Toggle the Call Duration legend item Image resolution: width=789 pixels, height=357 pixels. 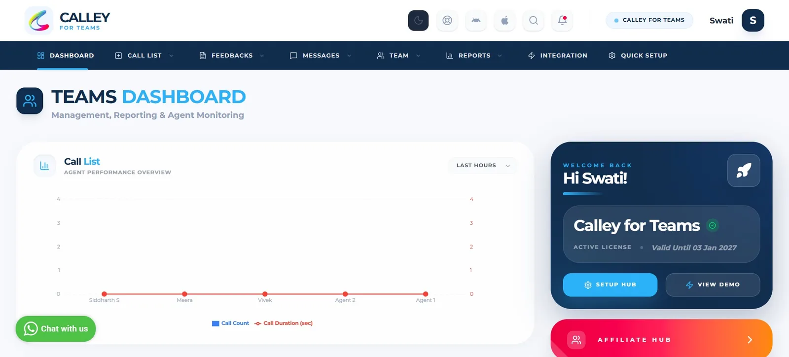284,323
